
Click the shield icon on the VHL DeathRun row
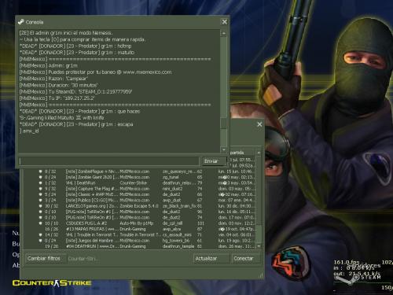[40, 183]
